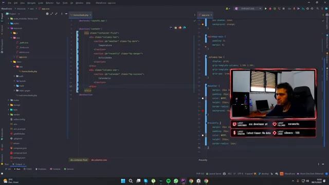The image size is (329, 185).
Task: Open the Refactor menu
Action: pos(50,3)
